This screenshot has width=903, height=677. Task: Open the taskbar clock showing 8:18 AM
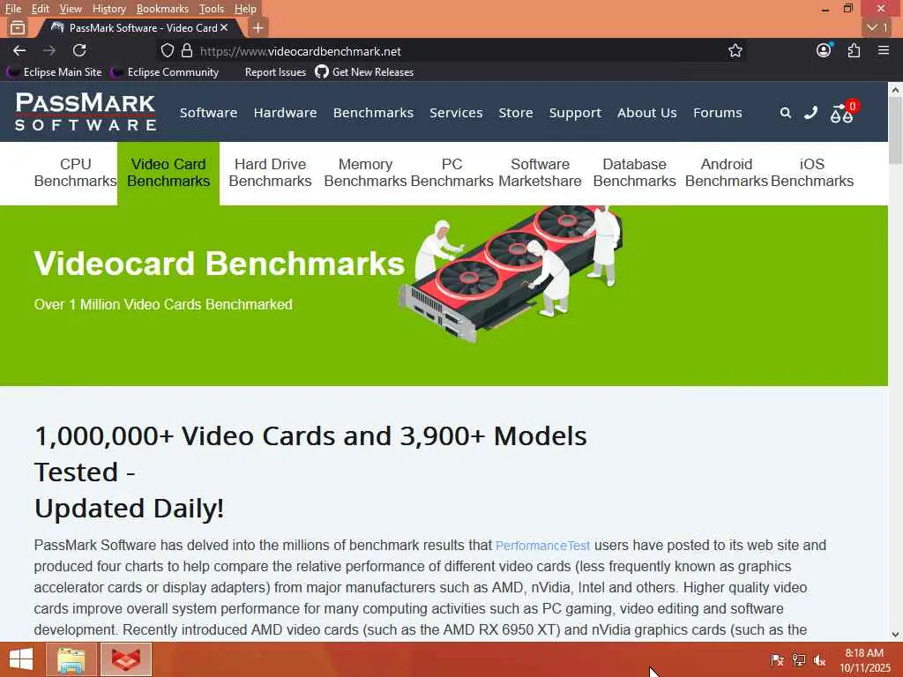pyautogui.click(x=864, y=660)
